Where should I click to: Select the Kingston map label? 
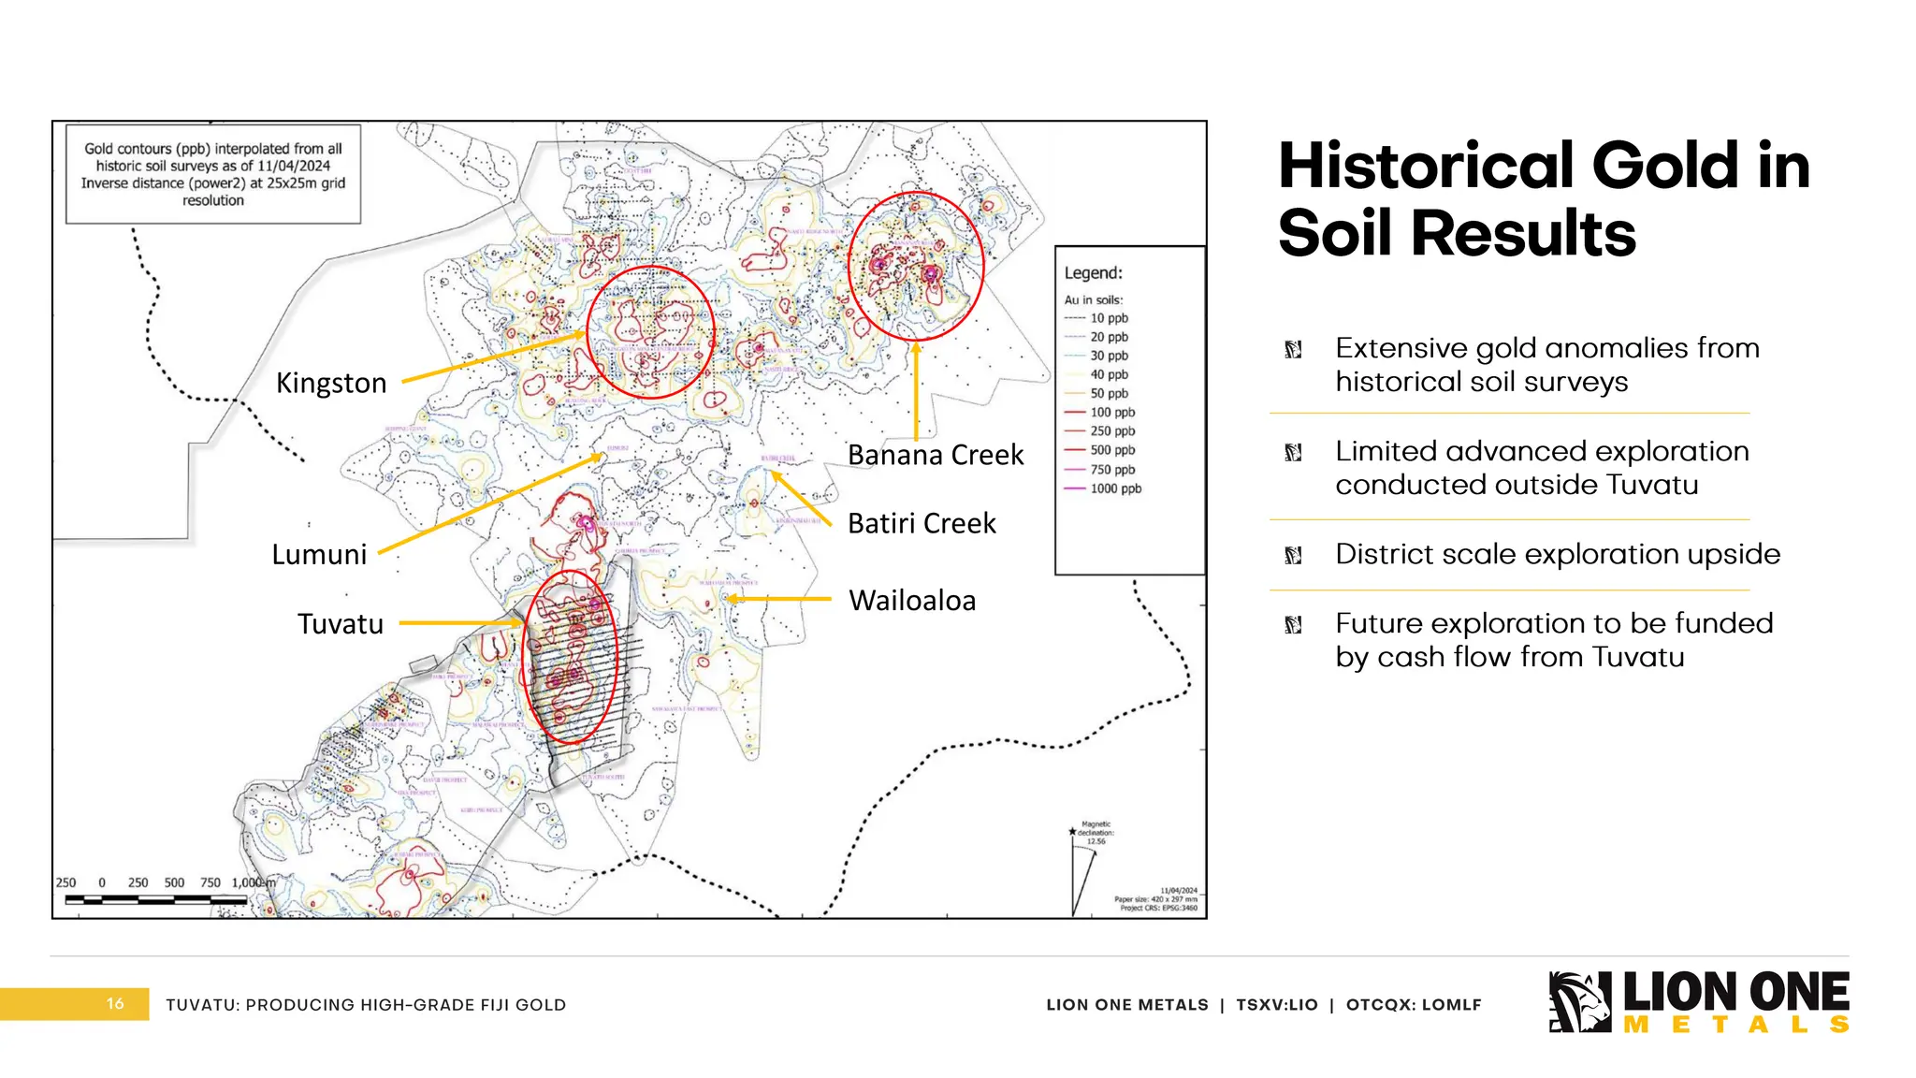[331, 383]
